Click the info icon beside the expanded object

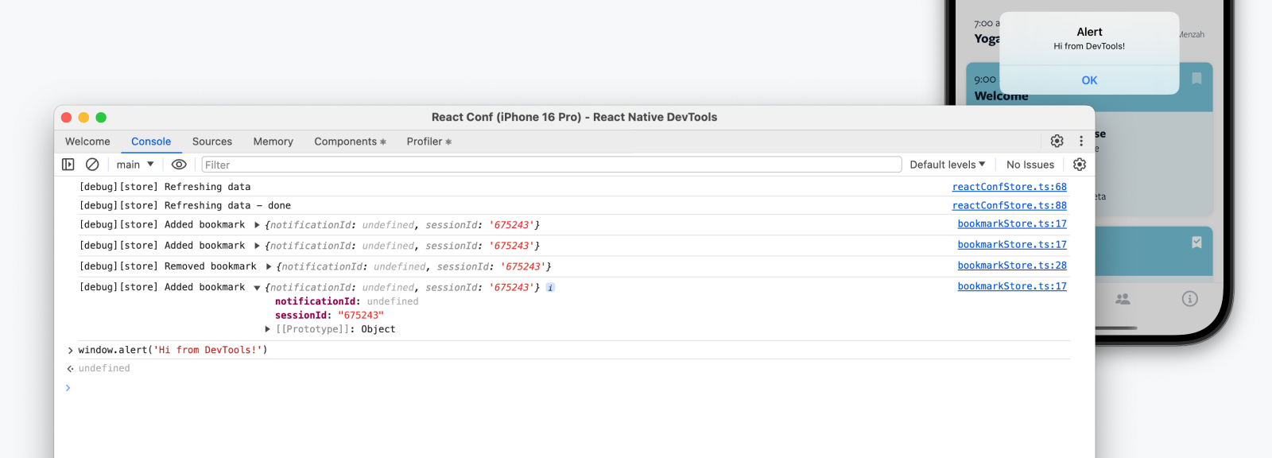coord(550,288)
